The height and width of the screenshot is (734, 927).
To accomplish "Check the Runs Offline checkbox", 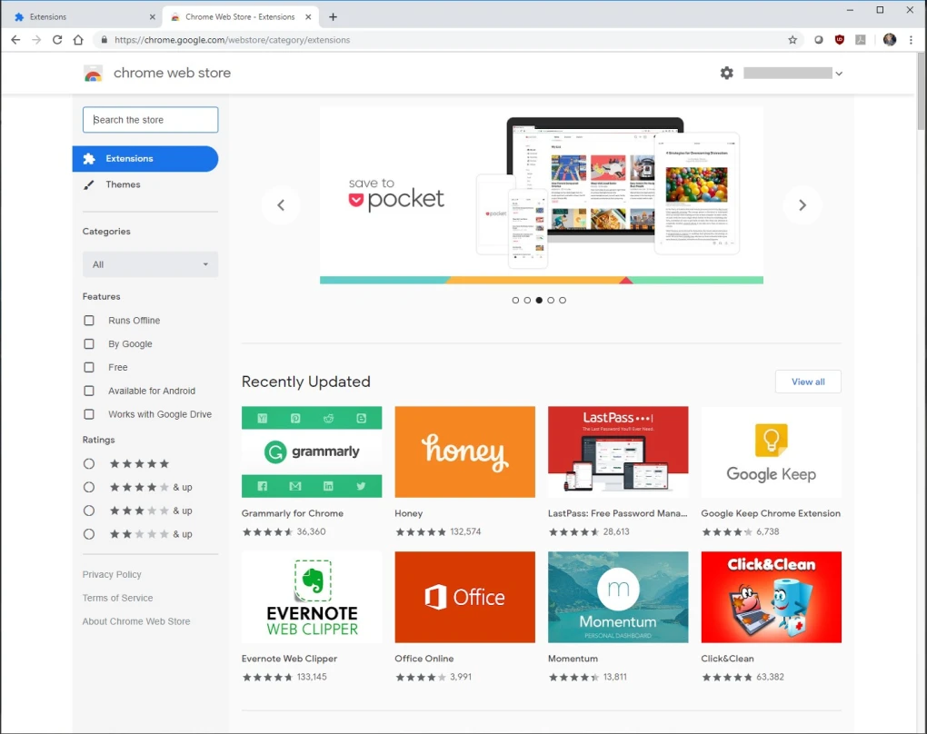I will tap(89, 321).
